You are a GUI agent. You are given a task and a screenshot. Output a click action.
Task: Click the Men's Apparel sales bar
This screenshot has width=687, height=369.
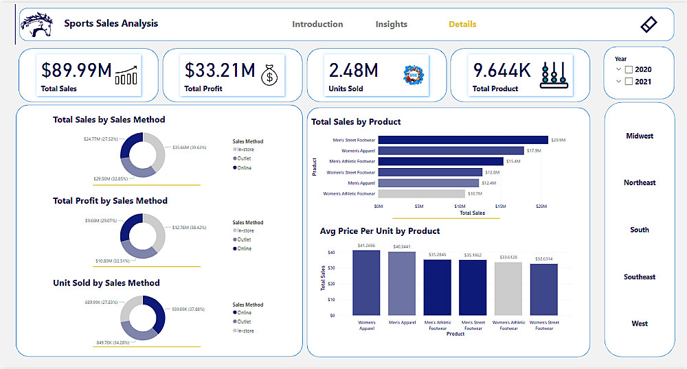tap(429, 182)
